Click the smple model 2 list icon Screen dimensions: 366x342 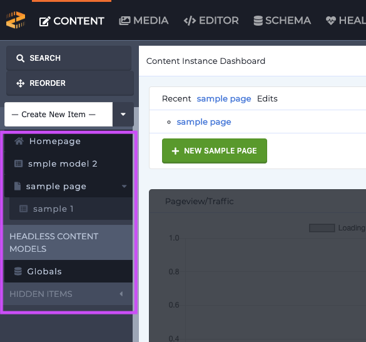18,163
